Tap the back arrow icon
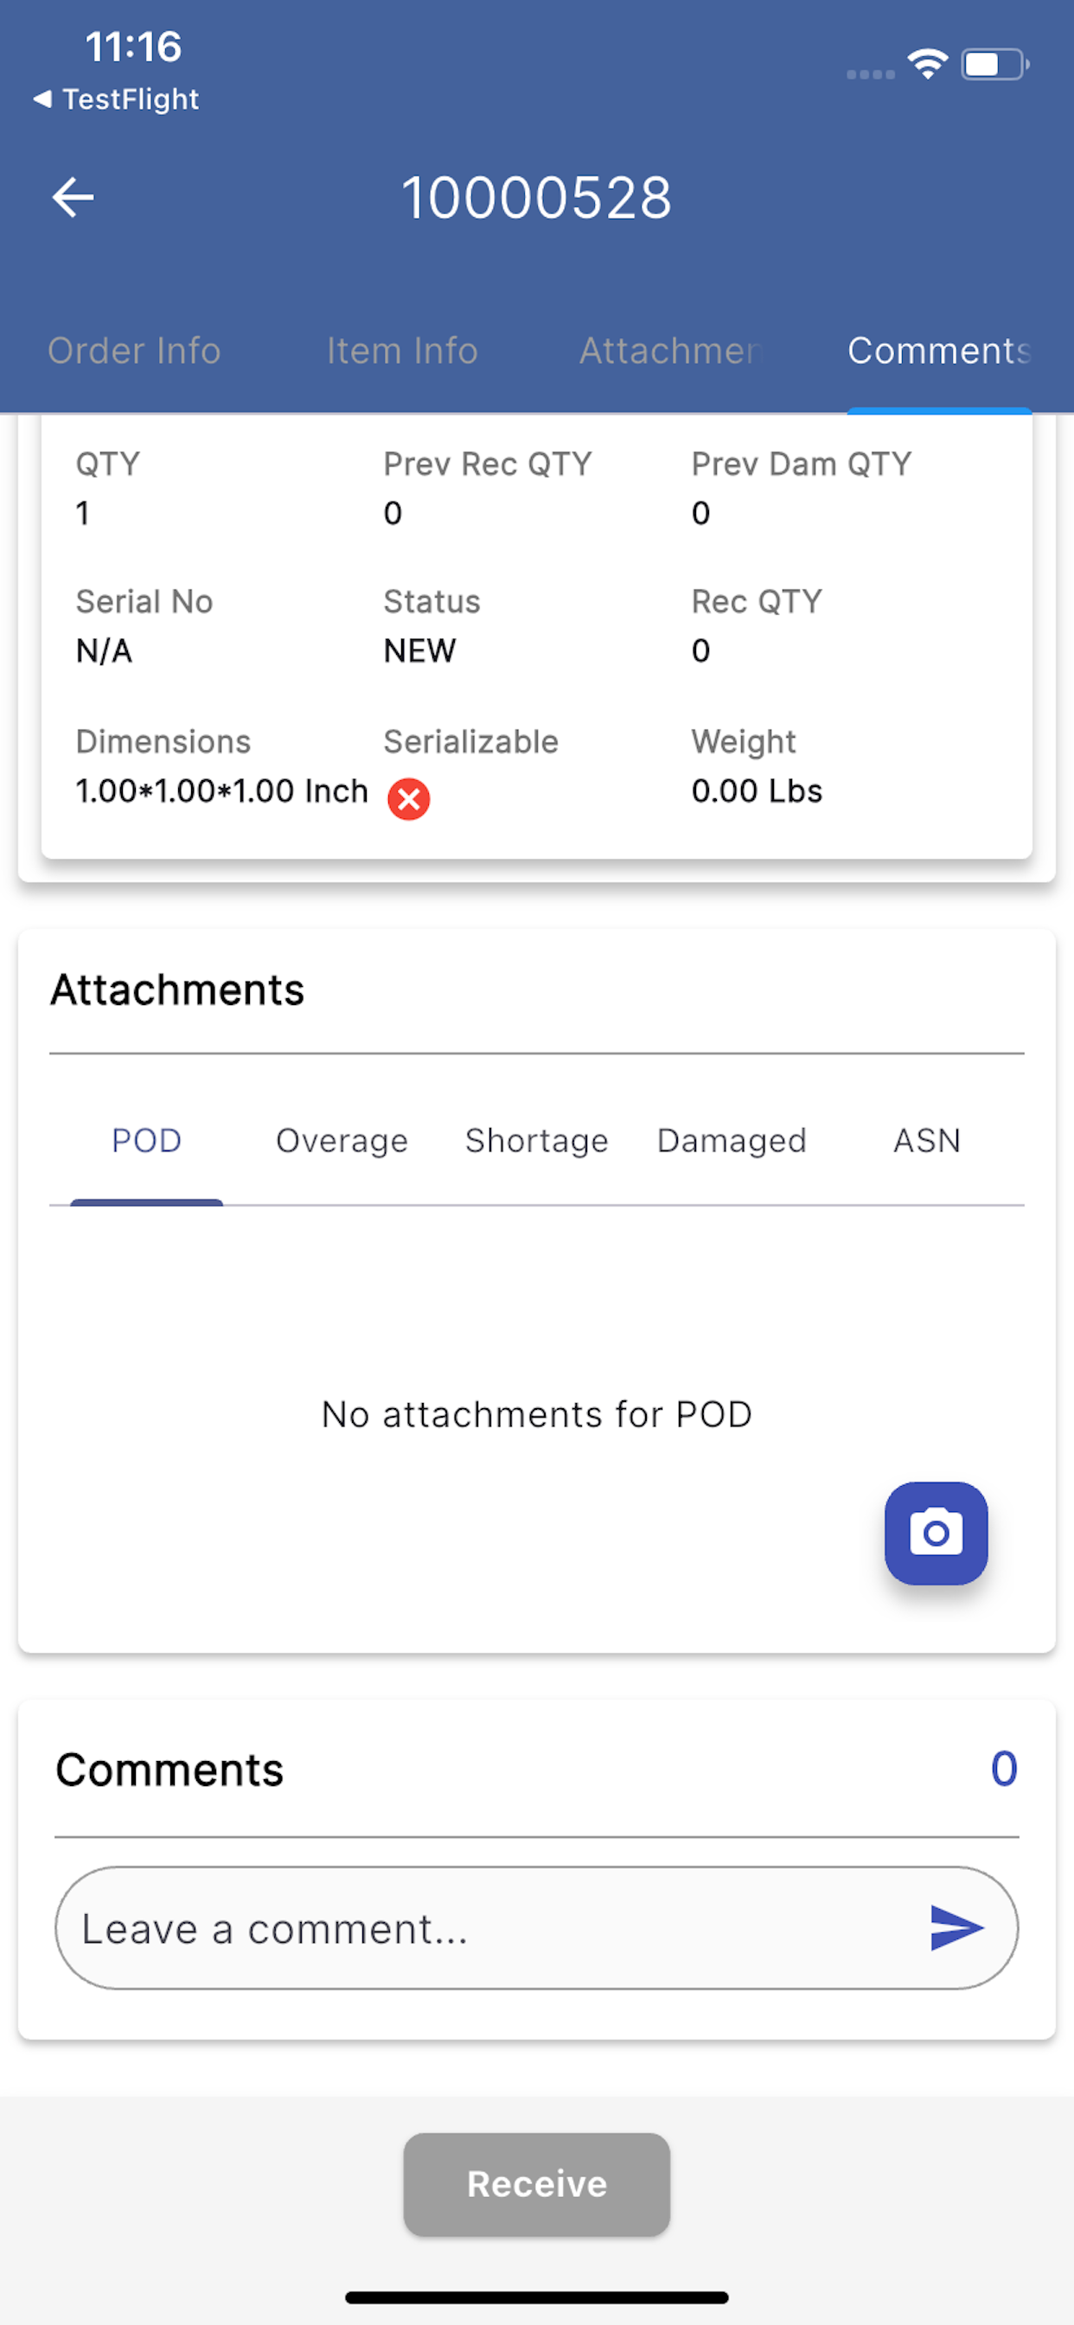This screenshot has width=1074, height=2325. pos(74,198)
